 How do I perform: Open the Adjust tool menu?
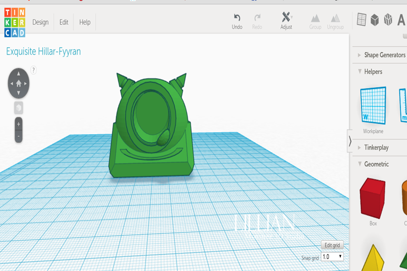point(286,21)
